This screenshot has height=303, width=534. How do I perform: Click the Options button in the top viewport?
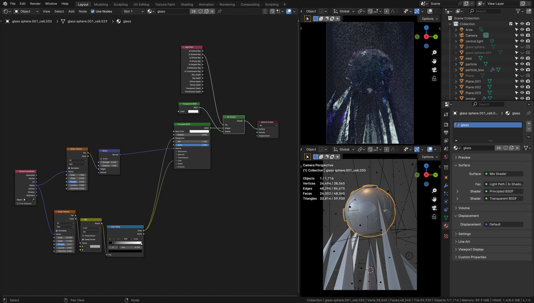(x=430, y=19)
